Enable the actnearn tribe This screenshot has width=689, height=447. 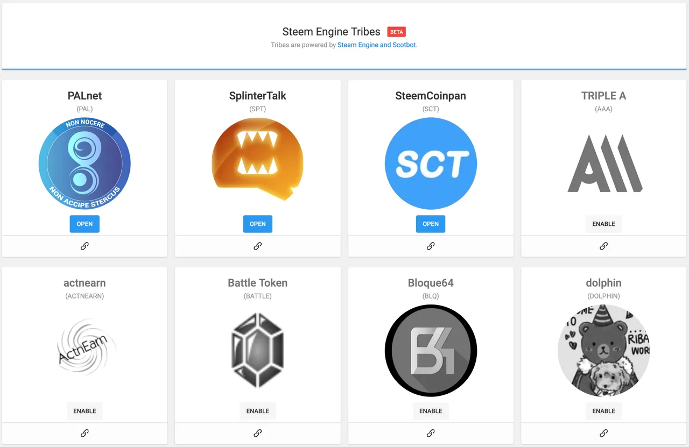tap(85, 411)
